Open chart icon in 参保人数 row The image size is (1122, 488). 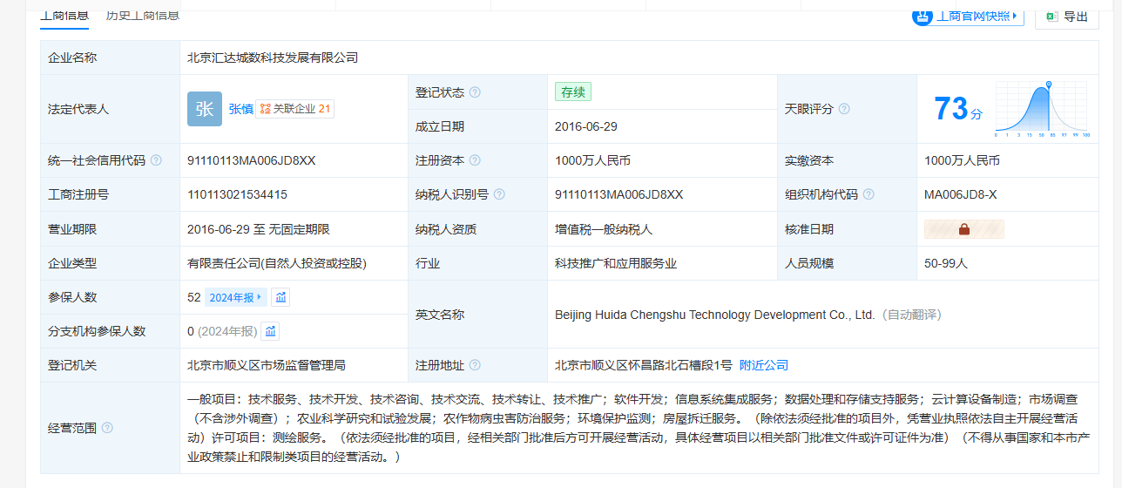pos(280,297)
